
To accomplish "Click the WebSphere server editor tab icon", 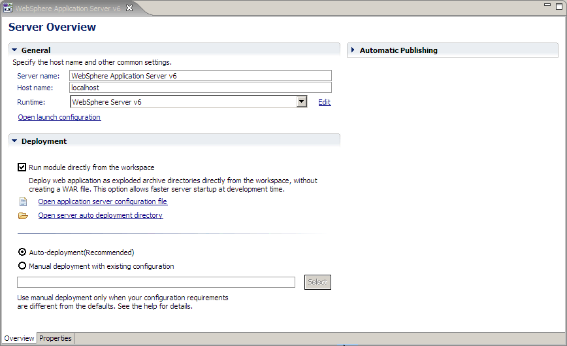I will click(x=8, y=8).
